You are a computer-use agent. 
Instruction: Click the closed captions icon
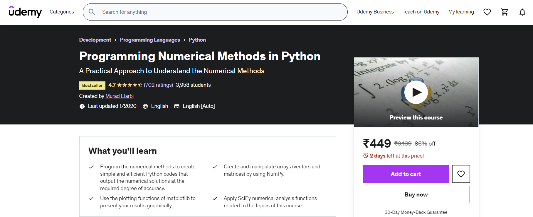click(x=177, y=106)
